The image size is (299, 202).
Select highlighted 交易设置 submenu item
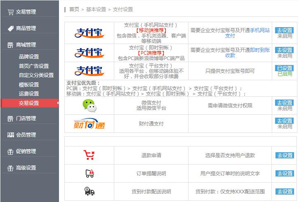(30, 103)
